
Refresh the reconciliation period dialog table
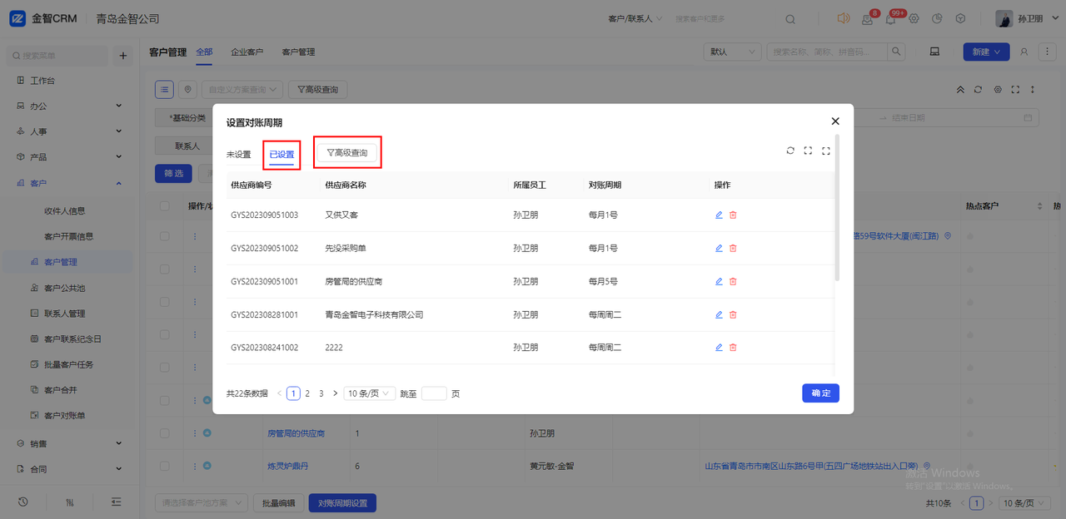click(790, 151)
